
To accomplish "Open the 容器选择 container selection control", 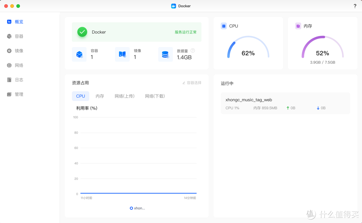I will [x=192, y=83].
